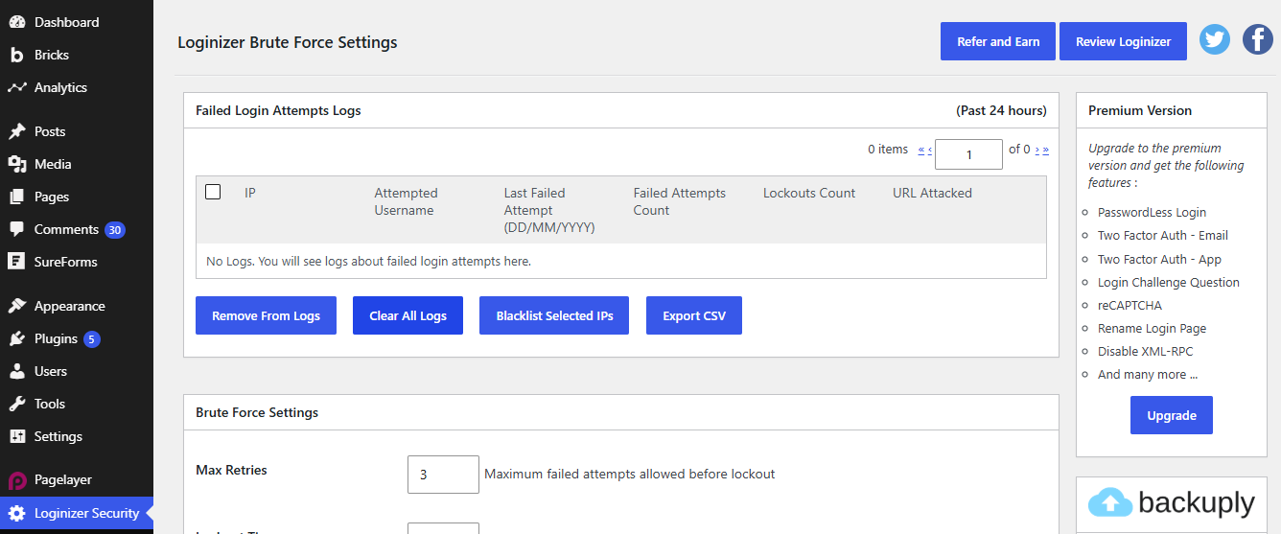
Task: Select Loginizer Security menu item
Action: pyautogui.click(x=77, y=513)
